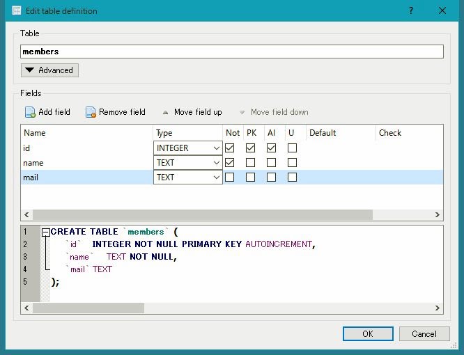Expand the Advanced section
Screen dimensions: 464x355
pos(49,70)
